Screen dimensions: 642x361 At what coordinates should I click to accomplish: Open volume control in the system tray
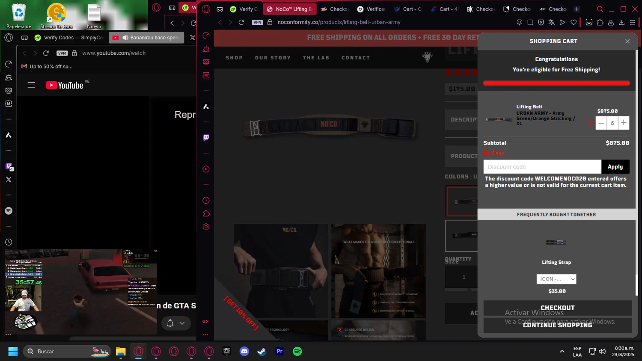pos(603,352)
